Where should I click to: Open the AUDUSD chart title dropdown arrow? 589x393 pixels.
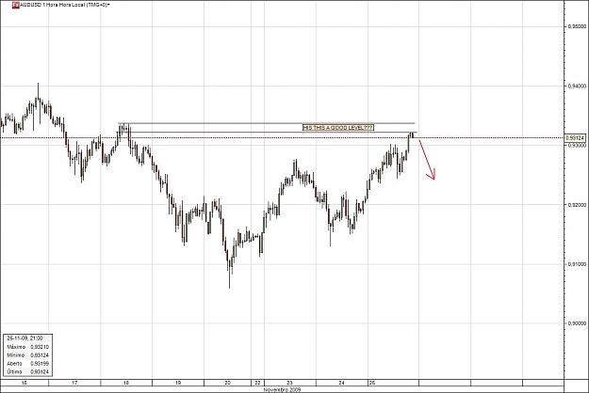(x=108, y=6)
